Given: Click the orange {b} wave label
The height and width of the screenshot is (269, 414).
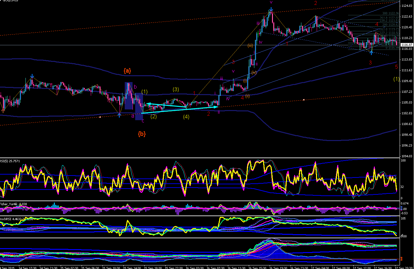Looking at the screenshot, I should 142,133.
